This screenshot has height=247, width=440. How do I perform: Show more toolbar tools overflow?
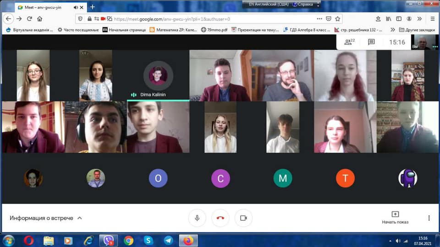419,19
